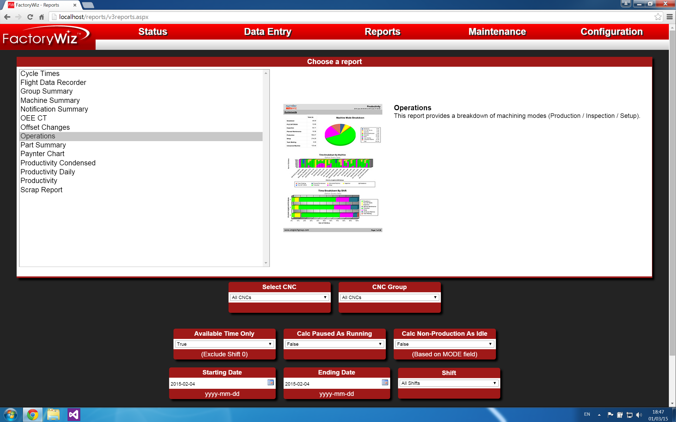Click the Ending Date input field
The width and height of the screenshot is (676, 422).
[332, 384]
